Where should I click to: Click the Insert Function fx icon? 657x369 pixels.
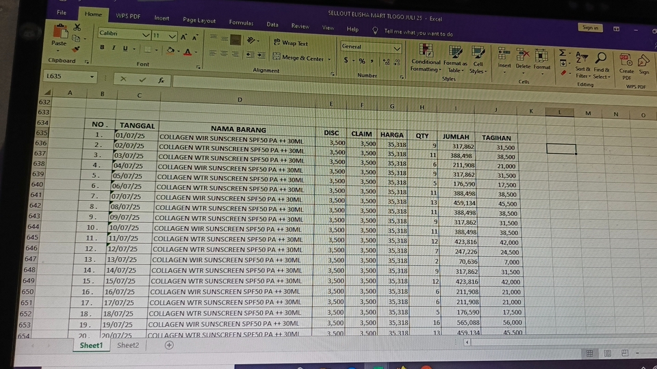(x=161, y=80)
